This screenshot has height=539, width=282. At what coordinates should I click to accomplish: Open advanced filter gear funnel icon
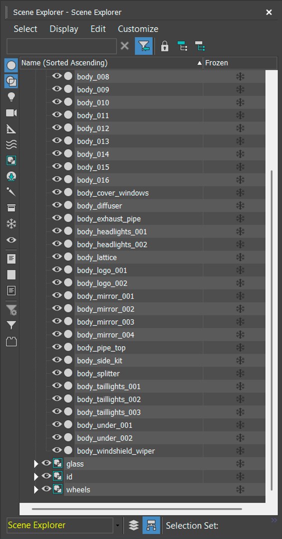click(11, 310)
